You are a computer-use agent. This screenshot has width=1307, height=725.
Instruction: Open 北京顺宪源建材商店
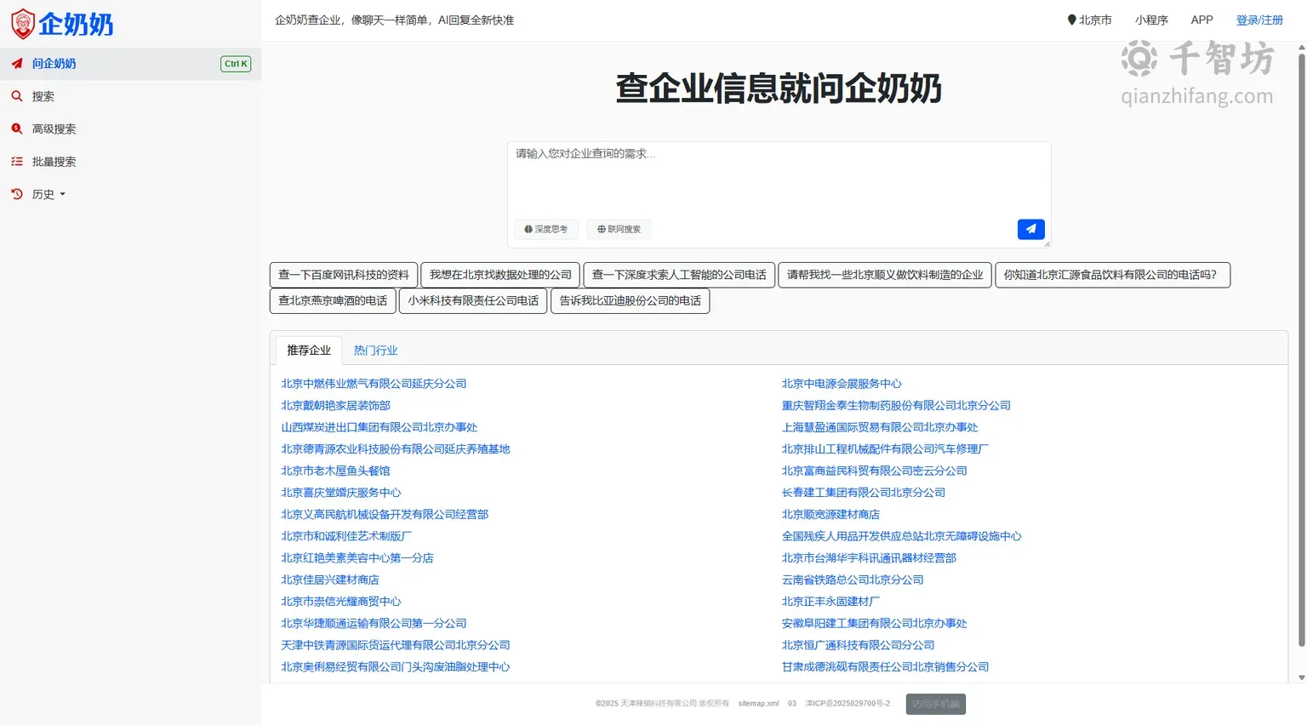830,515
